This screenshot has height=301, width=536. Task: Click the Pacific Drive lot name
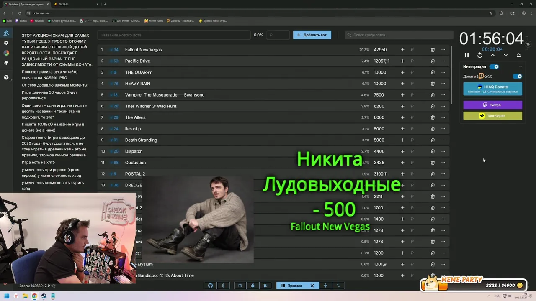coord(137,61)
